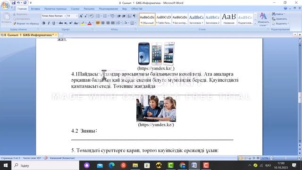Viewport: 302px width, 170px height.
Task: Decrease paragraph indent
Action: click(119, 16)
